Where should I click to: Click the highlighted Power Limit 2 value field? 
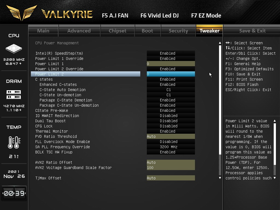171,74
